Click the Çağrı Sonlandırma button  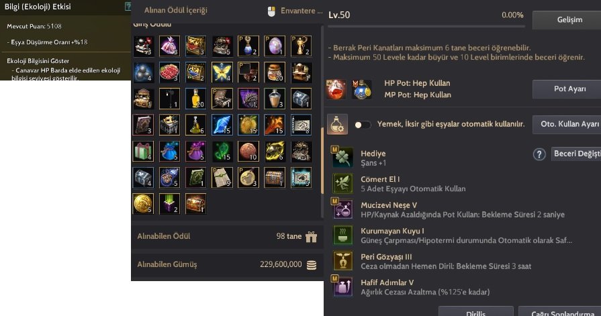pos(560,311)
